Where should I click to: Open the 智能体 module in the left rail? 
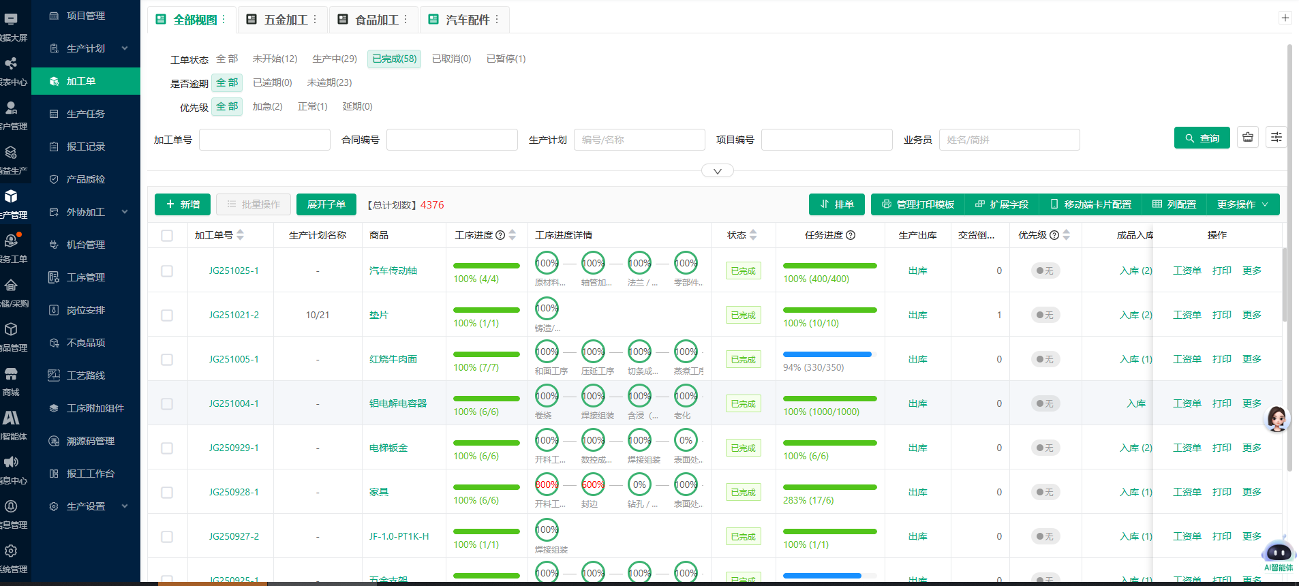point(12,426)
